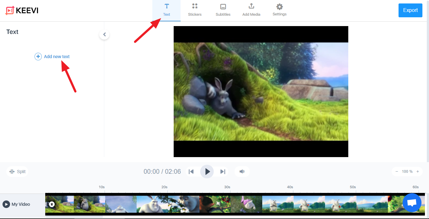
Task: Open the Add Media tab
Action: pyautogui.click(x=251, y=10)
